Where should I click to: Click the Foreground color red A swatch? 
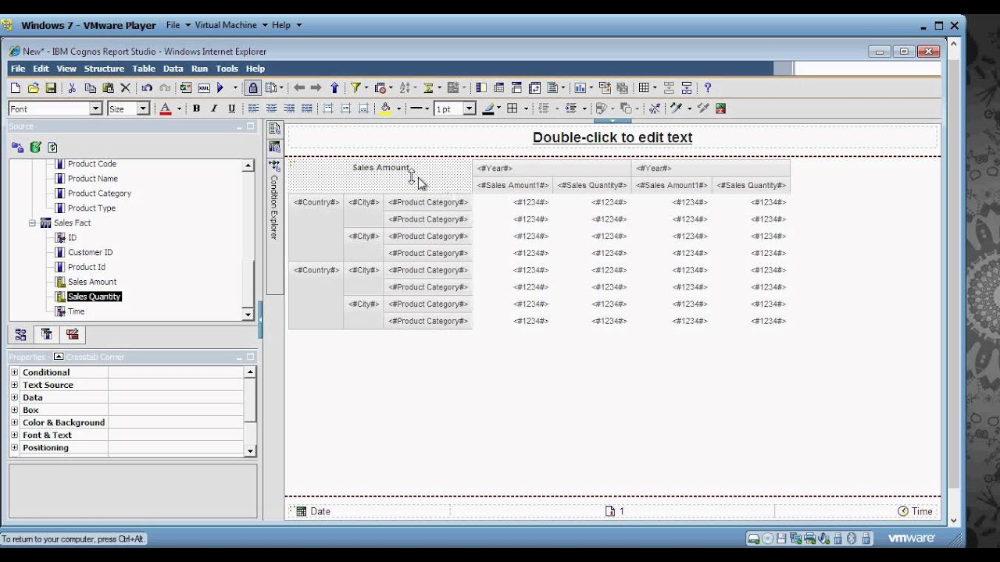[166, 108]
